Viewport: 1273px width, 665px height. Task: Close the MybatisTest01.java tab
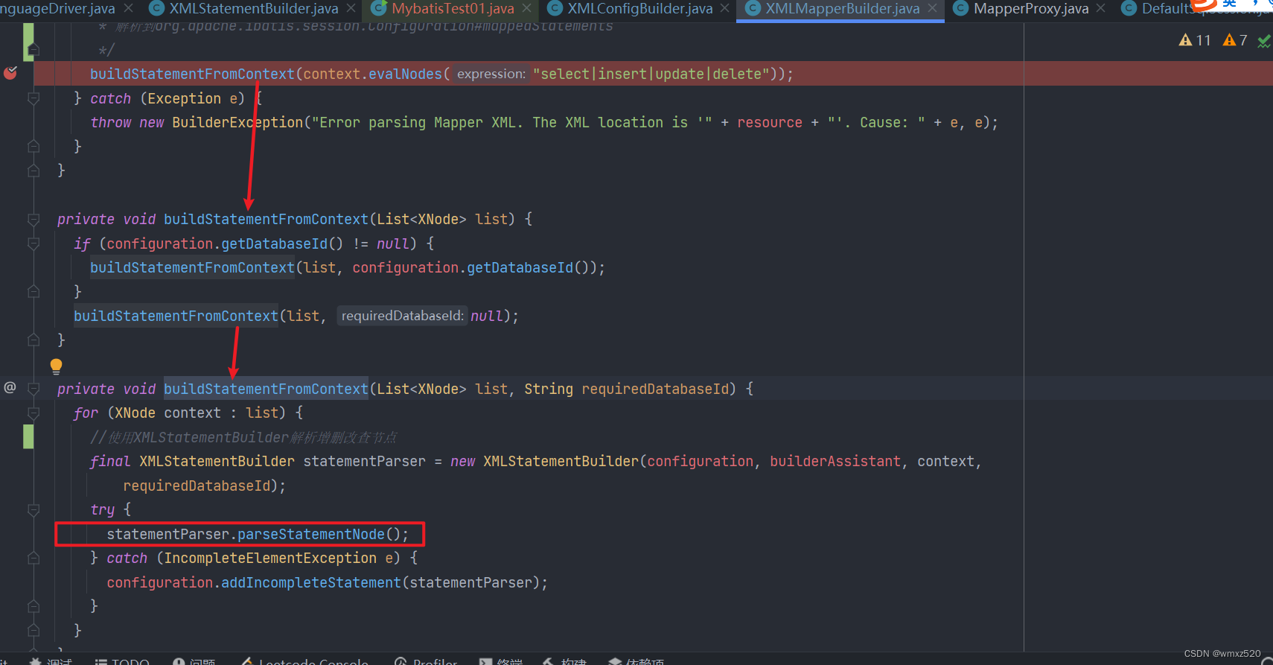coord(527,8)
